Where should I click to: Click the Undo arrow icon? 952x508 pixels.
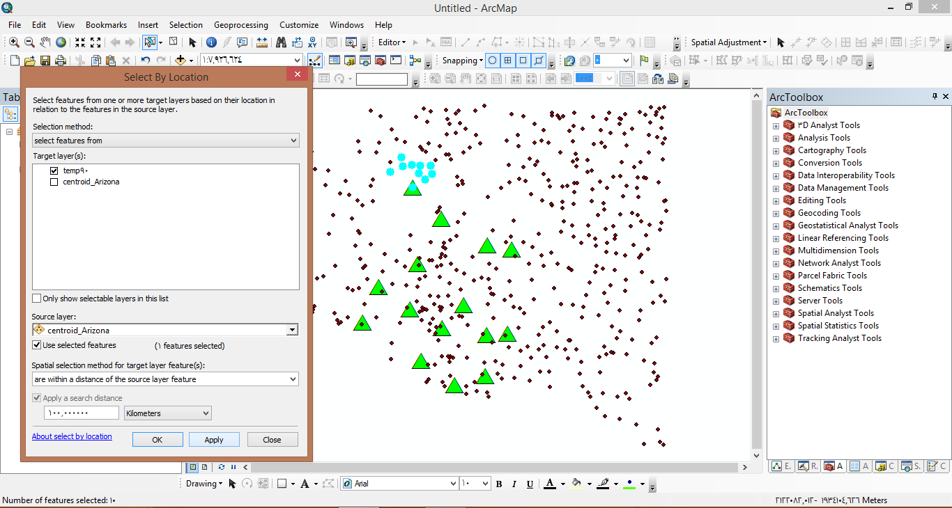click(146, 61)
